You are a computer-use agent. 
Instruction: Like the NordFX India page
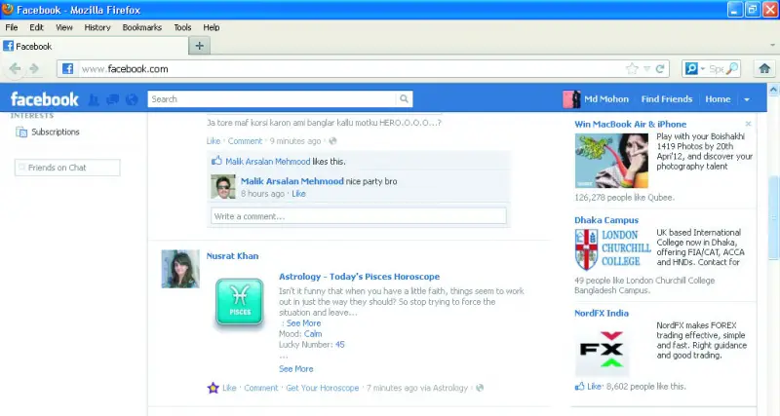(594, 386)
